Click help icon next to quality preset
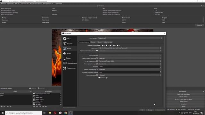205x115 pixels. (97, 58)
